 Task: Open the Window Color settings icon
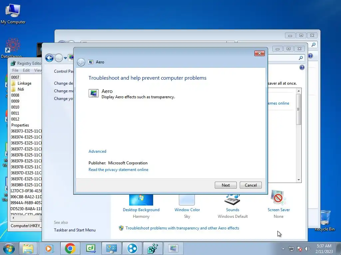[x=187, y=200]
